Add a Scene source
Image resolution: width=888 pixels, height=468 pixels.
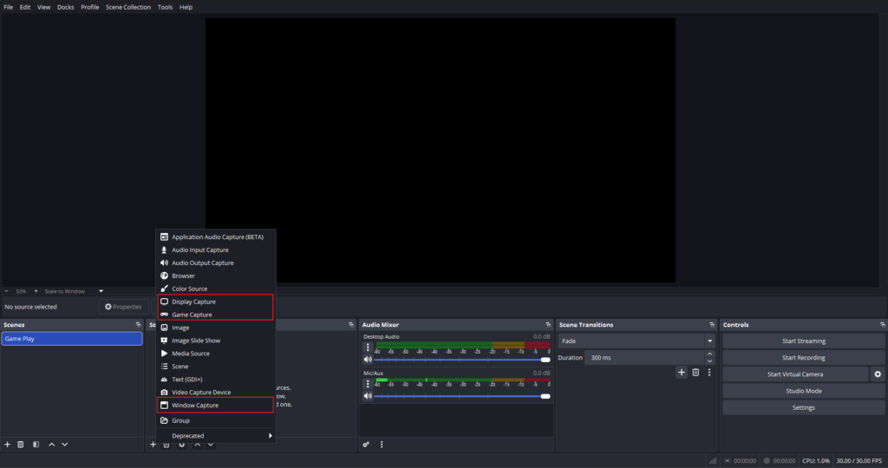tap(216, 367)
